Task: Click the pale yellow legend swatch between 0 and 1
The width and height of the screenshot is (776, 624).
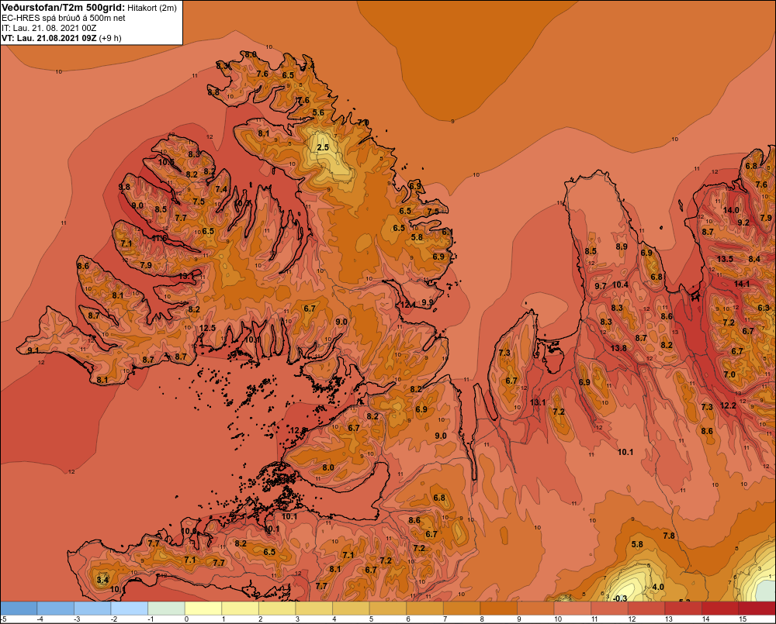Action: coord(203,608)
